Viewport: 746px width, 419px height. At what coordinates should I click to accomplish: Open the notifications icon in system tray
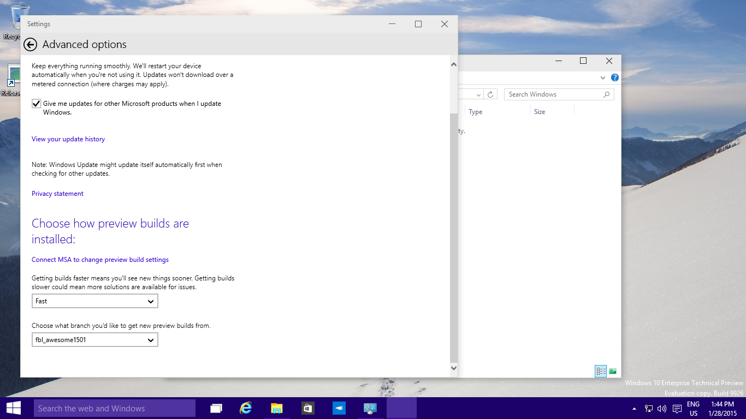point(677,409)
